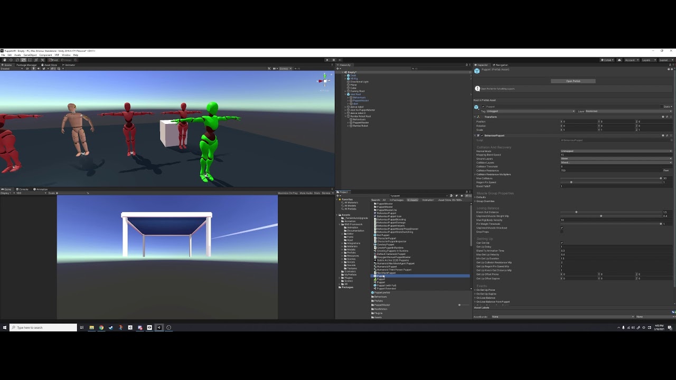Open the custom editor tools icon
The height and width of the screenshot is (380, 676).
tap(42, 60)
